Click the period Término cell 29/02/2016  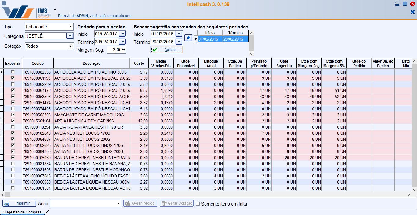[x=236, y=39]
